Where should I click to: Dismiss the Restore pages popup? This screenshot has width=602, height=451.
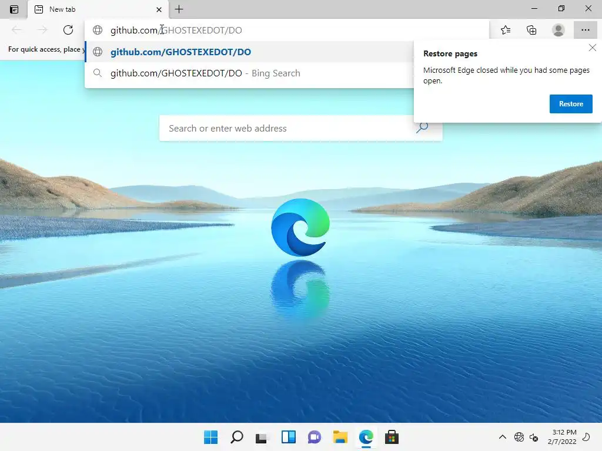point(593,48)
